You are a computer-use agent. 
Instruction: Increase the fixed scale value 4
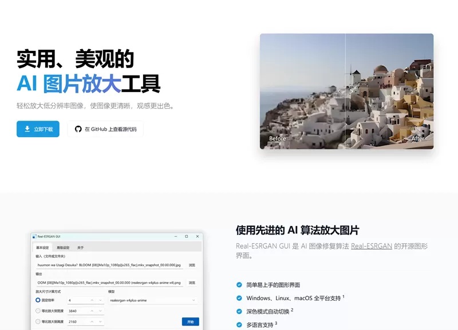92,300
